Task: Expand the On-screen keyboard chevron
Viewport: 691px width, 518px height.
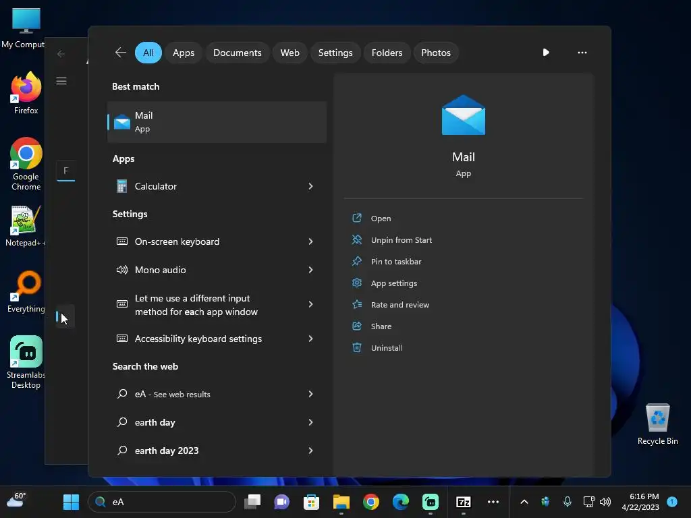Action: coord(310,241)
